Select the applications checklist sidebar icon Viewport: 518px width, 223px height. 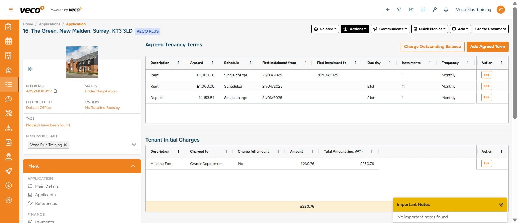(9, 84)
